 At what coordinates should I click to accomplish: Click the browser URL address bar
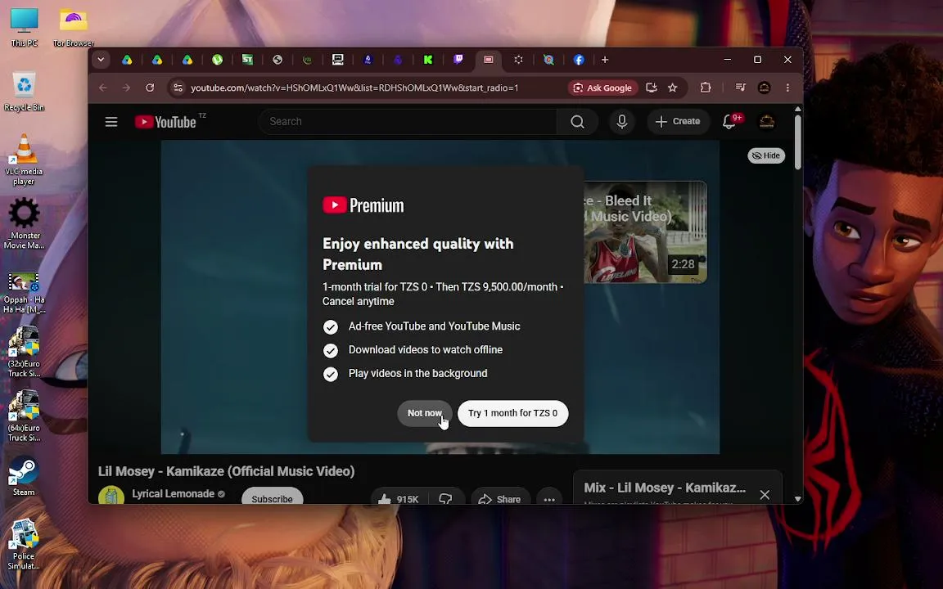pos(354,88)
